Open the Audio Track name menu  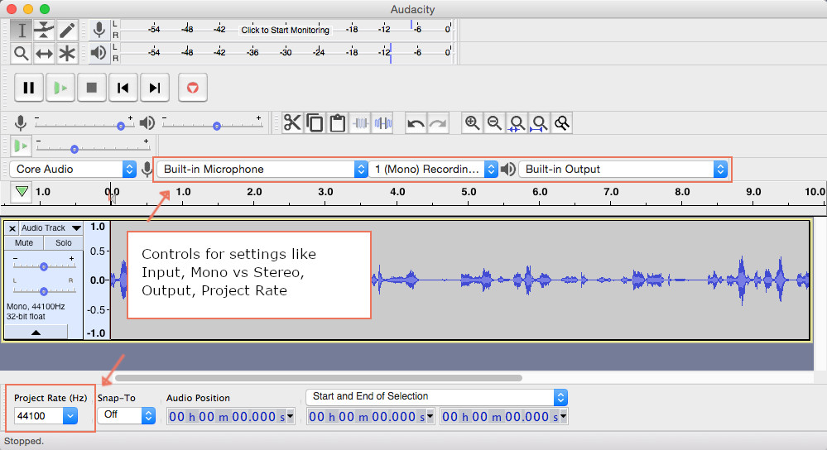[x=51, y=227]
